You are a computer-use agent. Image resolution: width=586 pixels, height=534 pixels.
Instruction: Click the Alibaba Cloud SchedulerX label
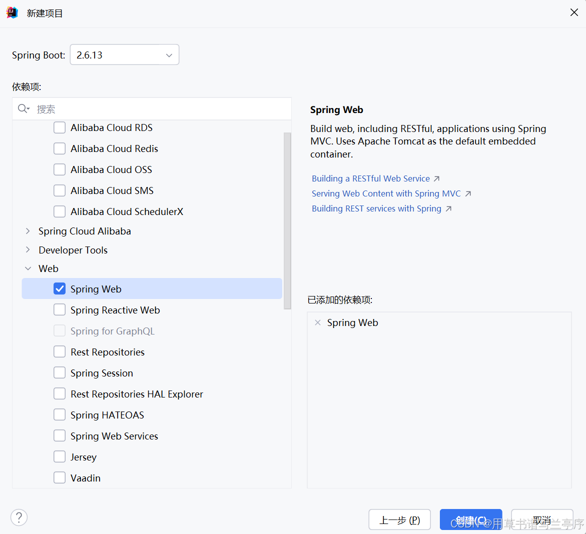coord(127,211)
